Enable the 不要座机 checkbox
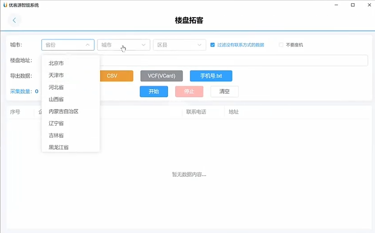The height and width of the screenshot is (233, 375). point(281,45)
